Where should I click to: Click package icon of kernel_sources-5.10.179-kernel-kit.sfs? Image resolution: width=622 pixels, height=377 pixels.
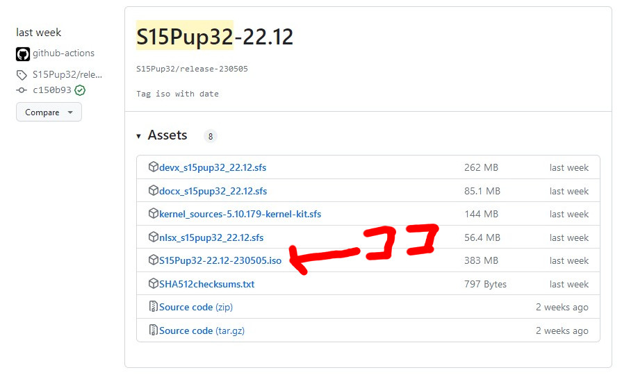[153, 213]
